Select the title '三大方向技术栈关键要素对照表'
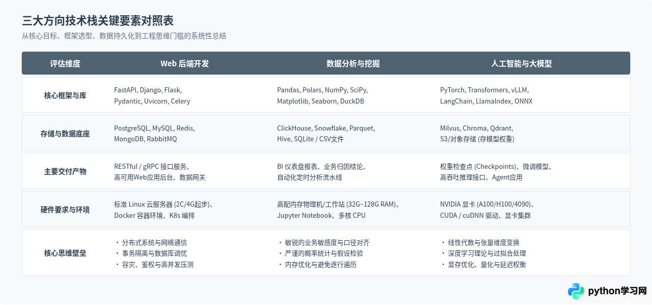The image size is (652, 305). [x=98, y=21]
